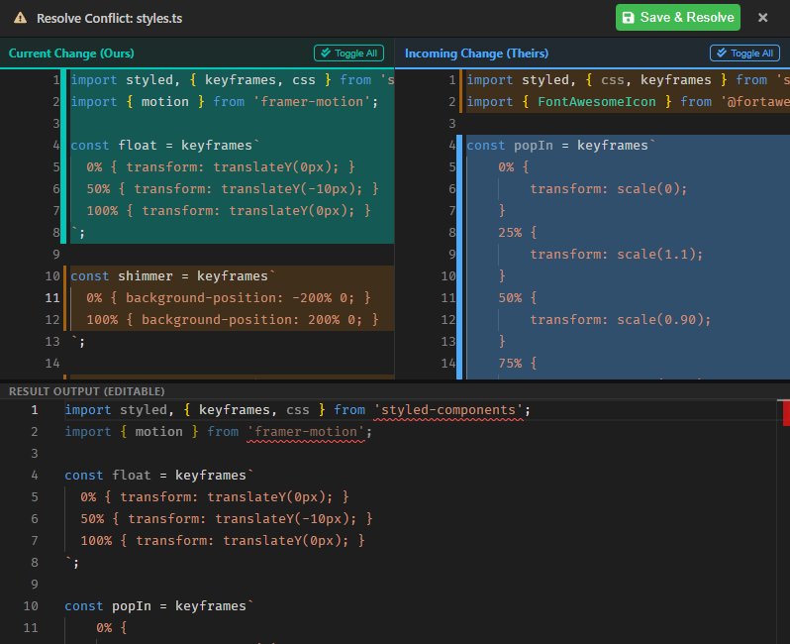The width and height of the screenshot is (790, 644).
Task: Click line number 11 in the Ours pane gutter
Action: click(52, 298)
